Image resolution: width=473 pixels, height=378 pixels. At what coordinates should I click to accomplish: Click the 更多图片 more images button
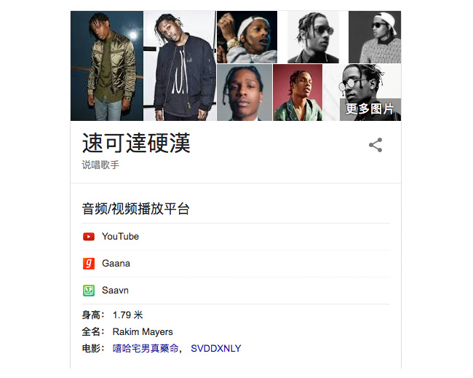[x=370, y=109]
